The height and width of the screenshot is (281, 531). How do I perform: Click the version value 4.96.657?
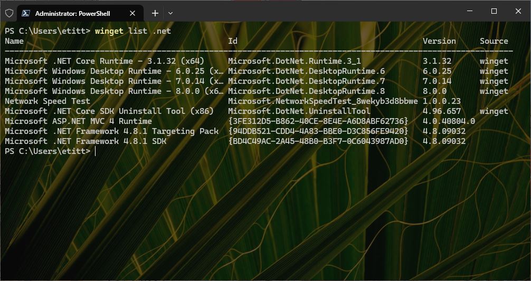point(442,111)
